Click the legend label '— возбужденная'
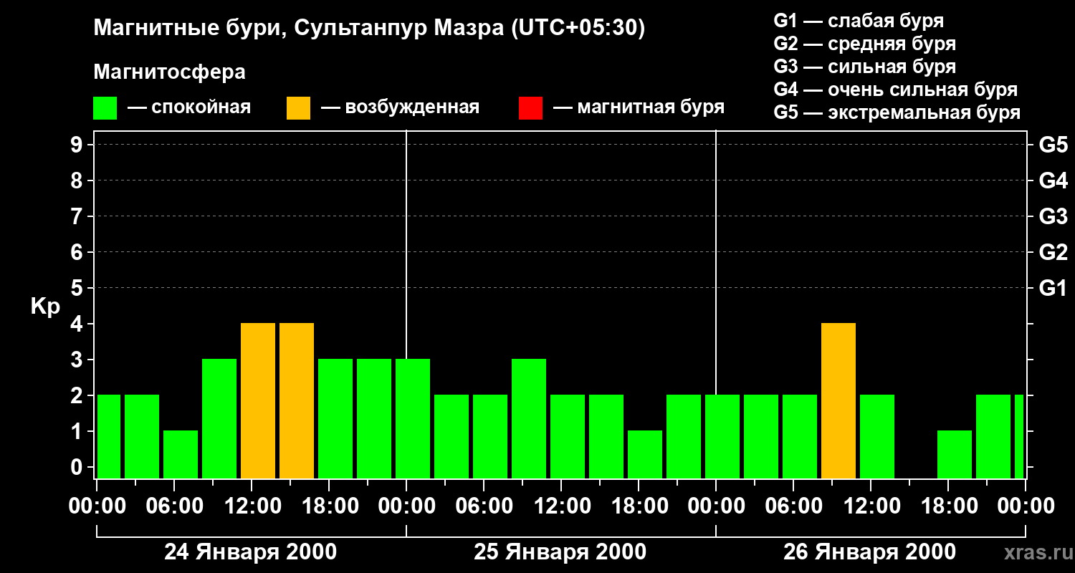The image size is (1075, 573). tap(401, 107)
